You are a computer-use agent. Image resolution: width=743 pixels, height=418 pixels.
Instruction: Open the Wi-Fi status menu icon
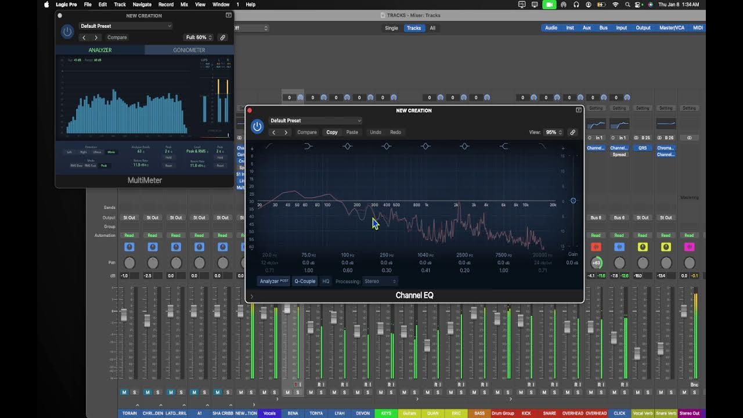(615, 5)
